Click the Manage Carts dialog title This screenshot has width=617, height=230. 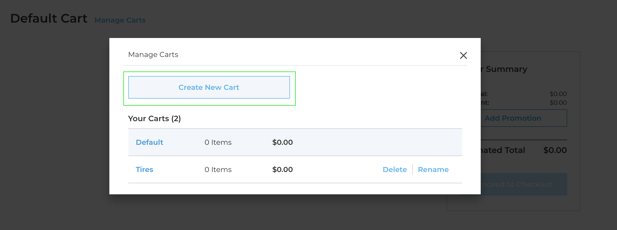(x=153, y=55)
